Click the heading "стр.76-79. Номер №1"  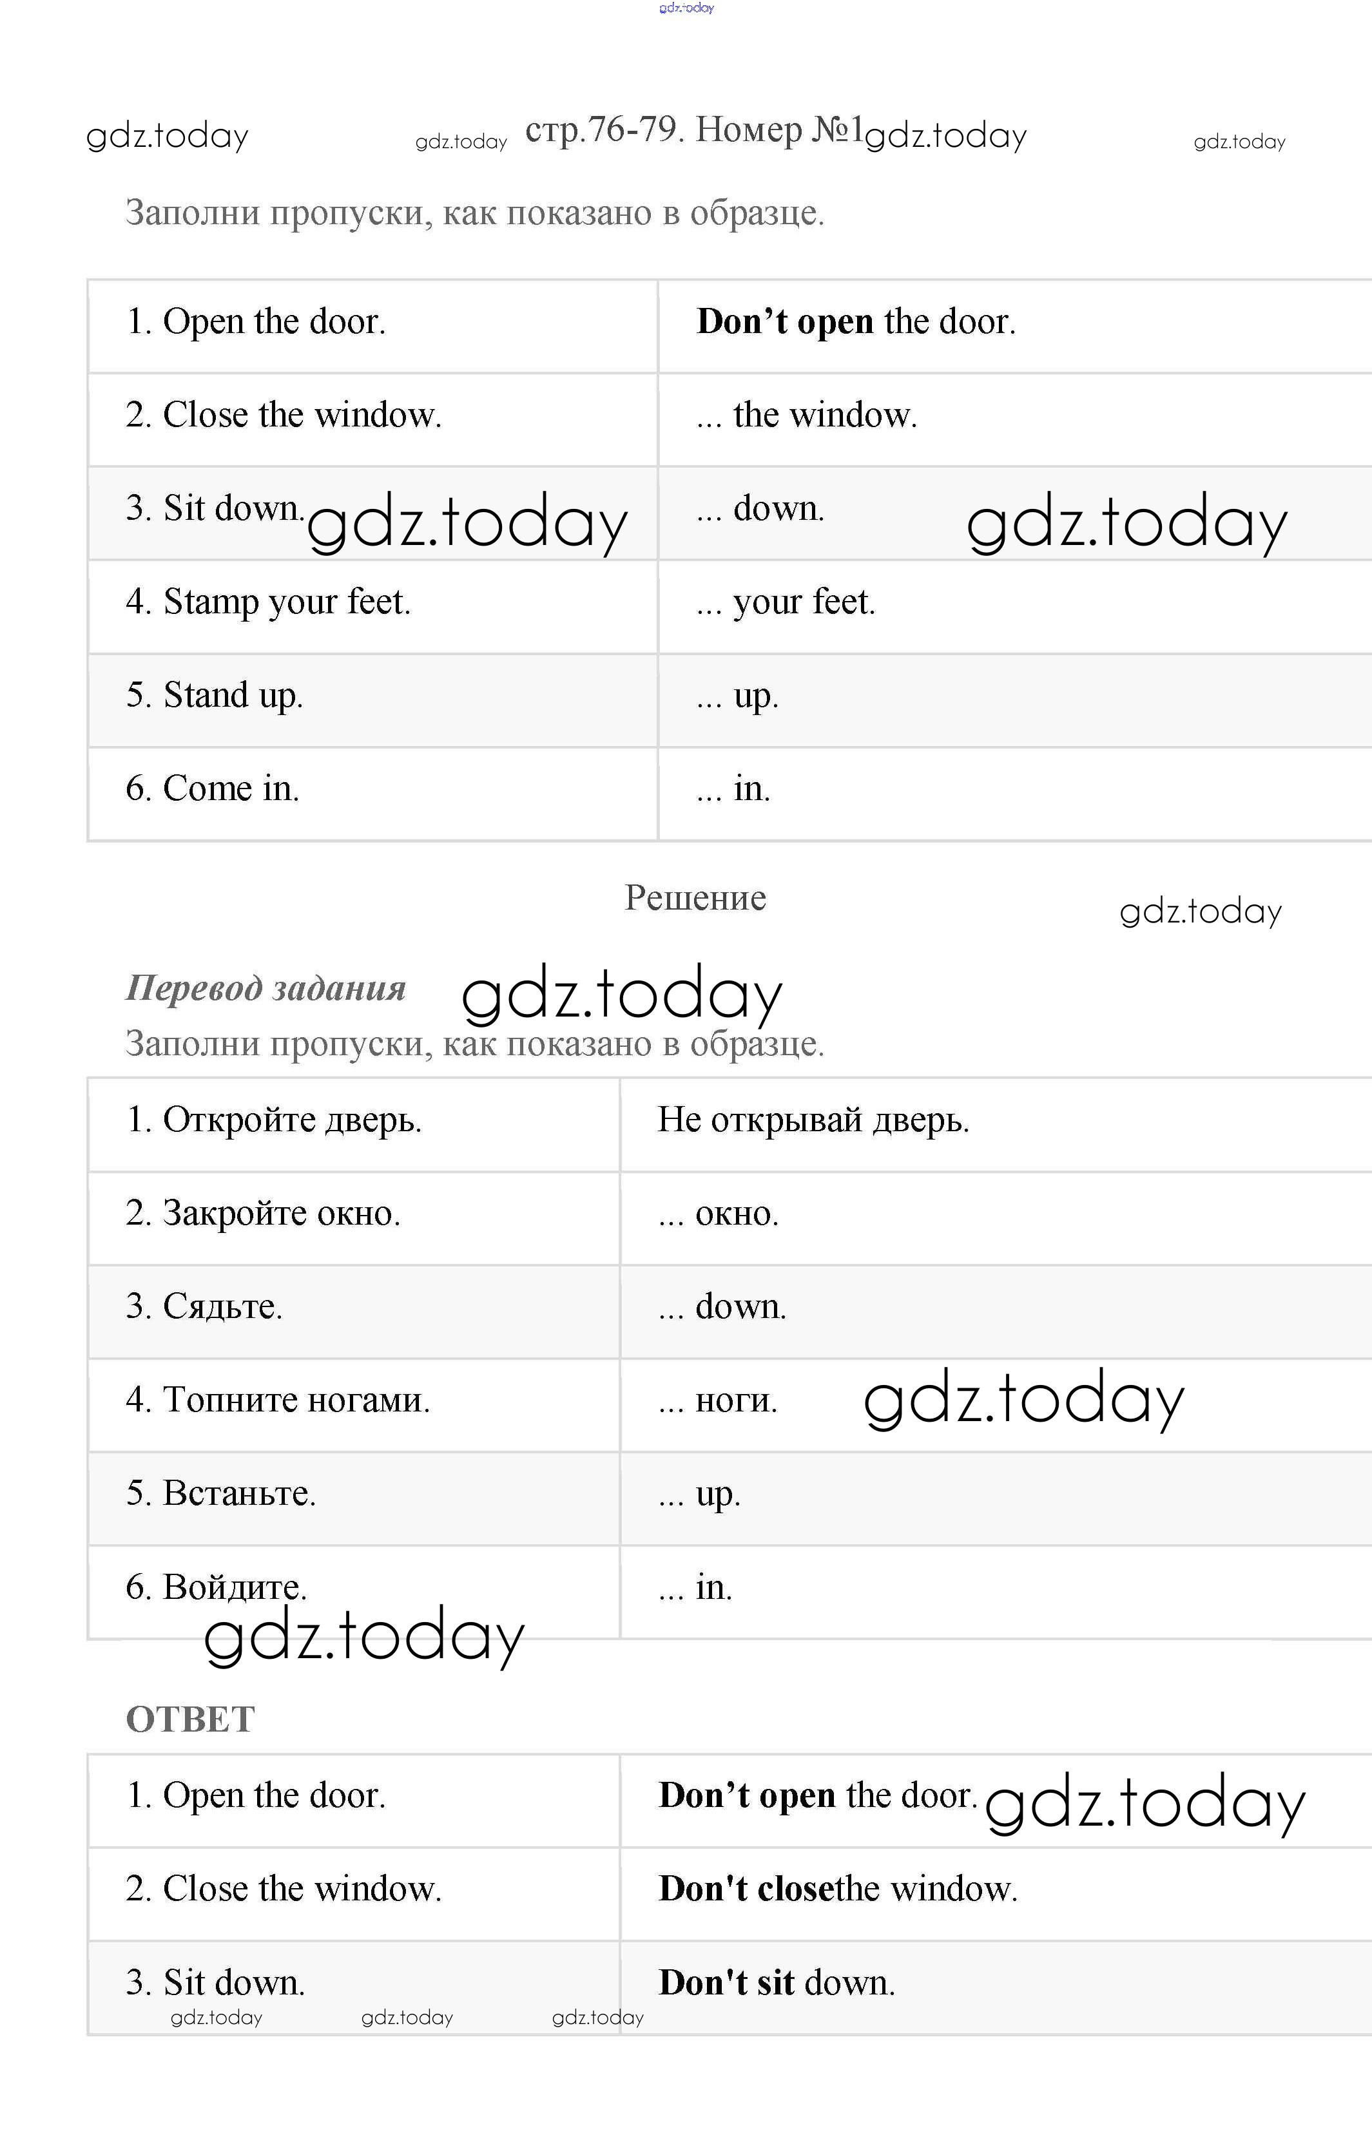694,131
